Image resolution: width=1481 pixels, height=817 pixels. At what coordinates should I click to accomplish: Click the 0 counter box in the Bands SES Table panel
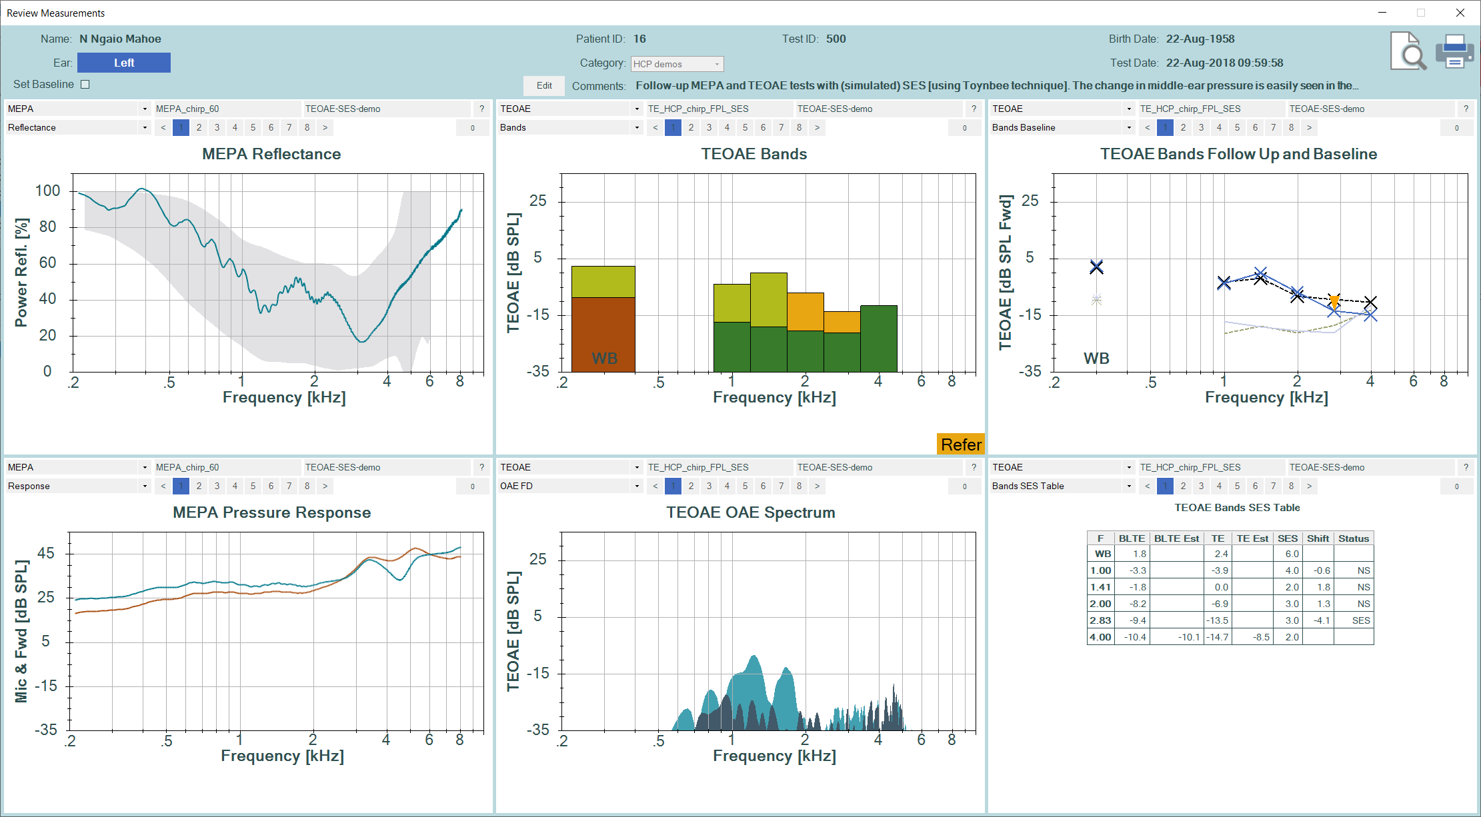coord(1457,486)
